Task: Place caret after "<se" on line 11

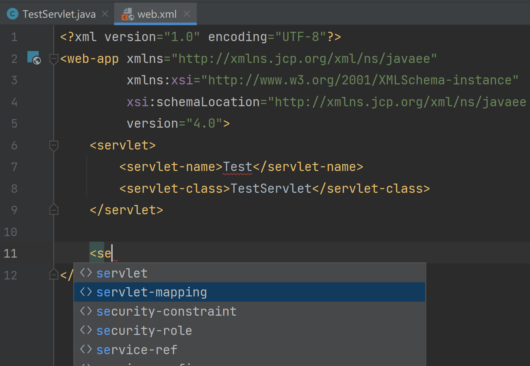Action: click(112, 253)
